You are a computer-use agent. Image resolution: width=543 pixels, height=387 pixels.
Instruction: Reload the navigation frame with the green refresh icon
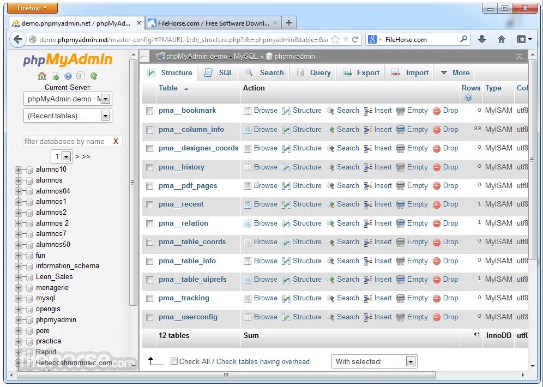pos(94,76)
